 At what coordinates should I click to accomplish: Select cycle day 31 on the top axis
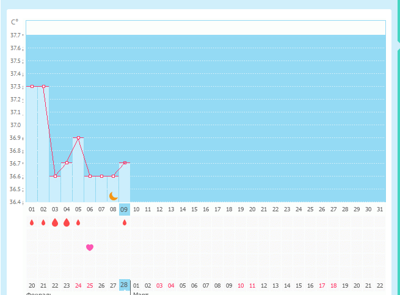click(x=380, y=209)
